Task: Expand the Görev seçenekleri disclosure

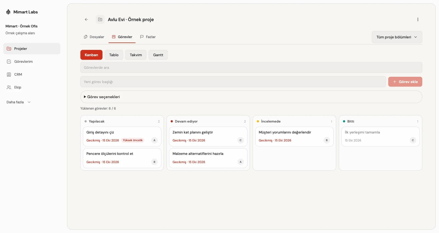Action: pos(251,97)
